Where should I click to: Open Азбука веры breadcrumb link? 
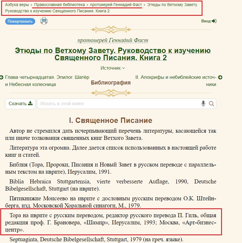17,5
